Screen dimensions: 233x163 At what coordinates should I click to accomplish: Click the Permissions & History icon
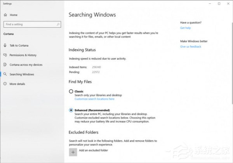[5, 55]
